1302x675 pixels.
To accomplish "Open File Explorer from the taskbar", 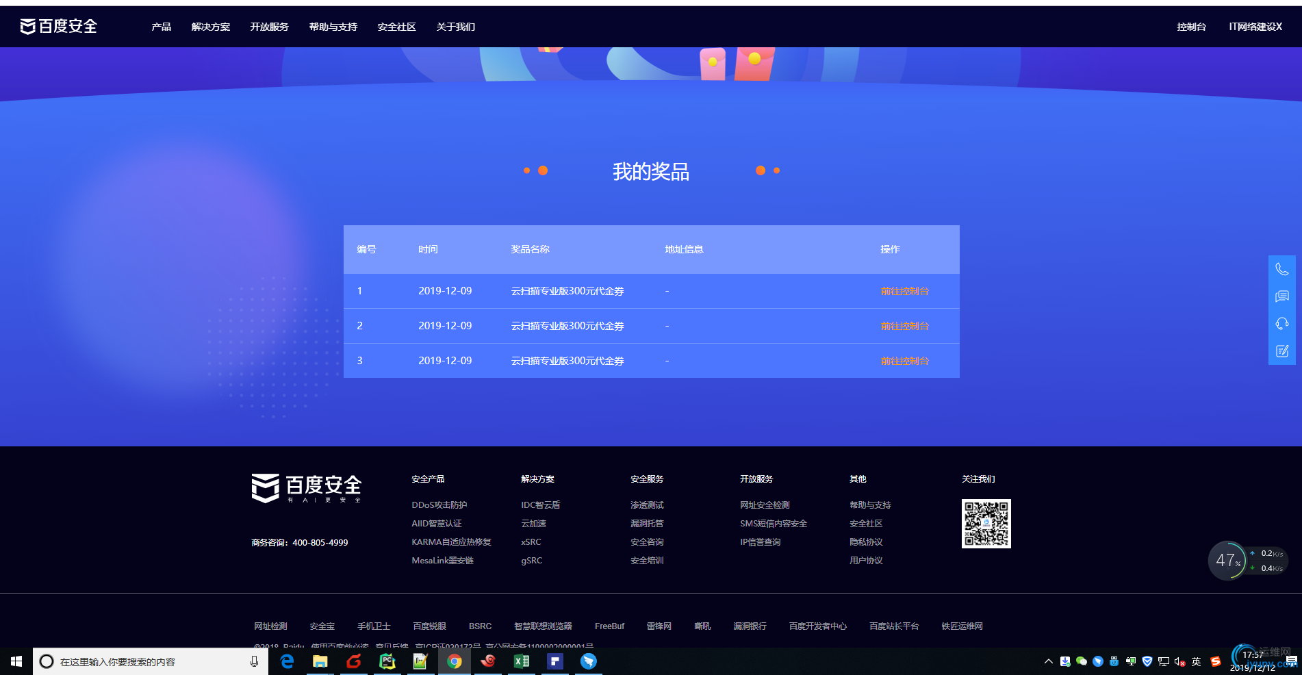I will (320, 661).
